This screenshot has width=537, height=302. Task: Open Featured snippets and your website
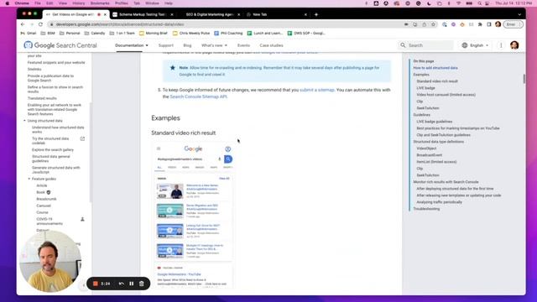(x=56, y=62)
